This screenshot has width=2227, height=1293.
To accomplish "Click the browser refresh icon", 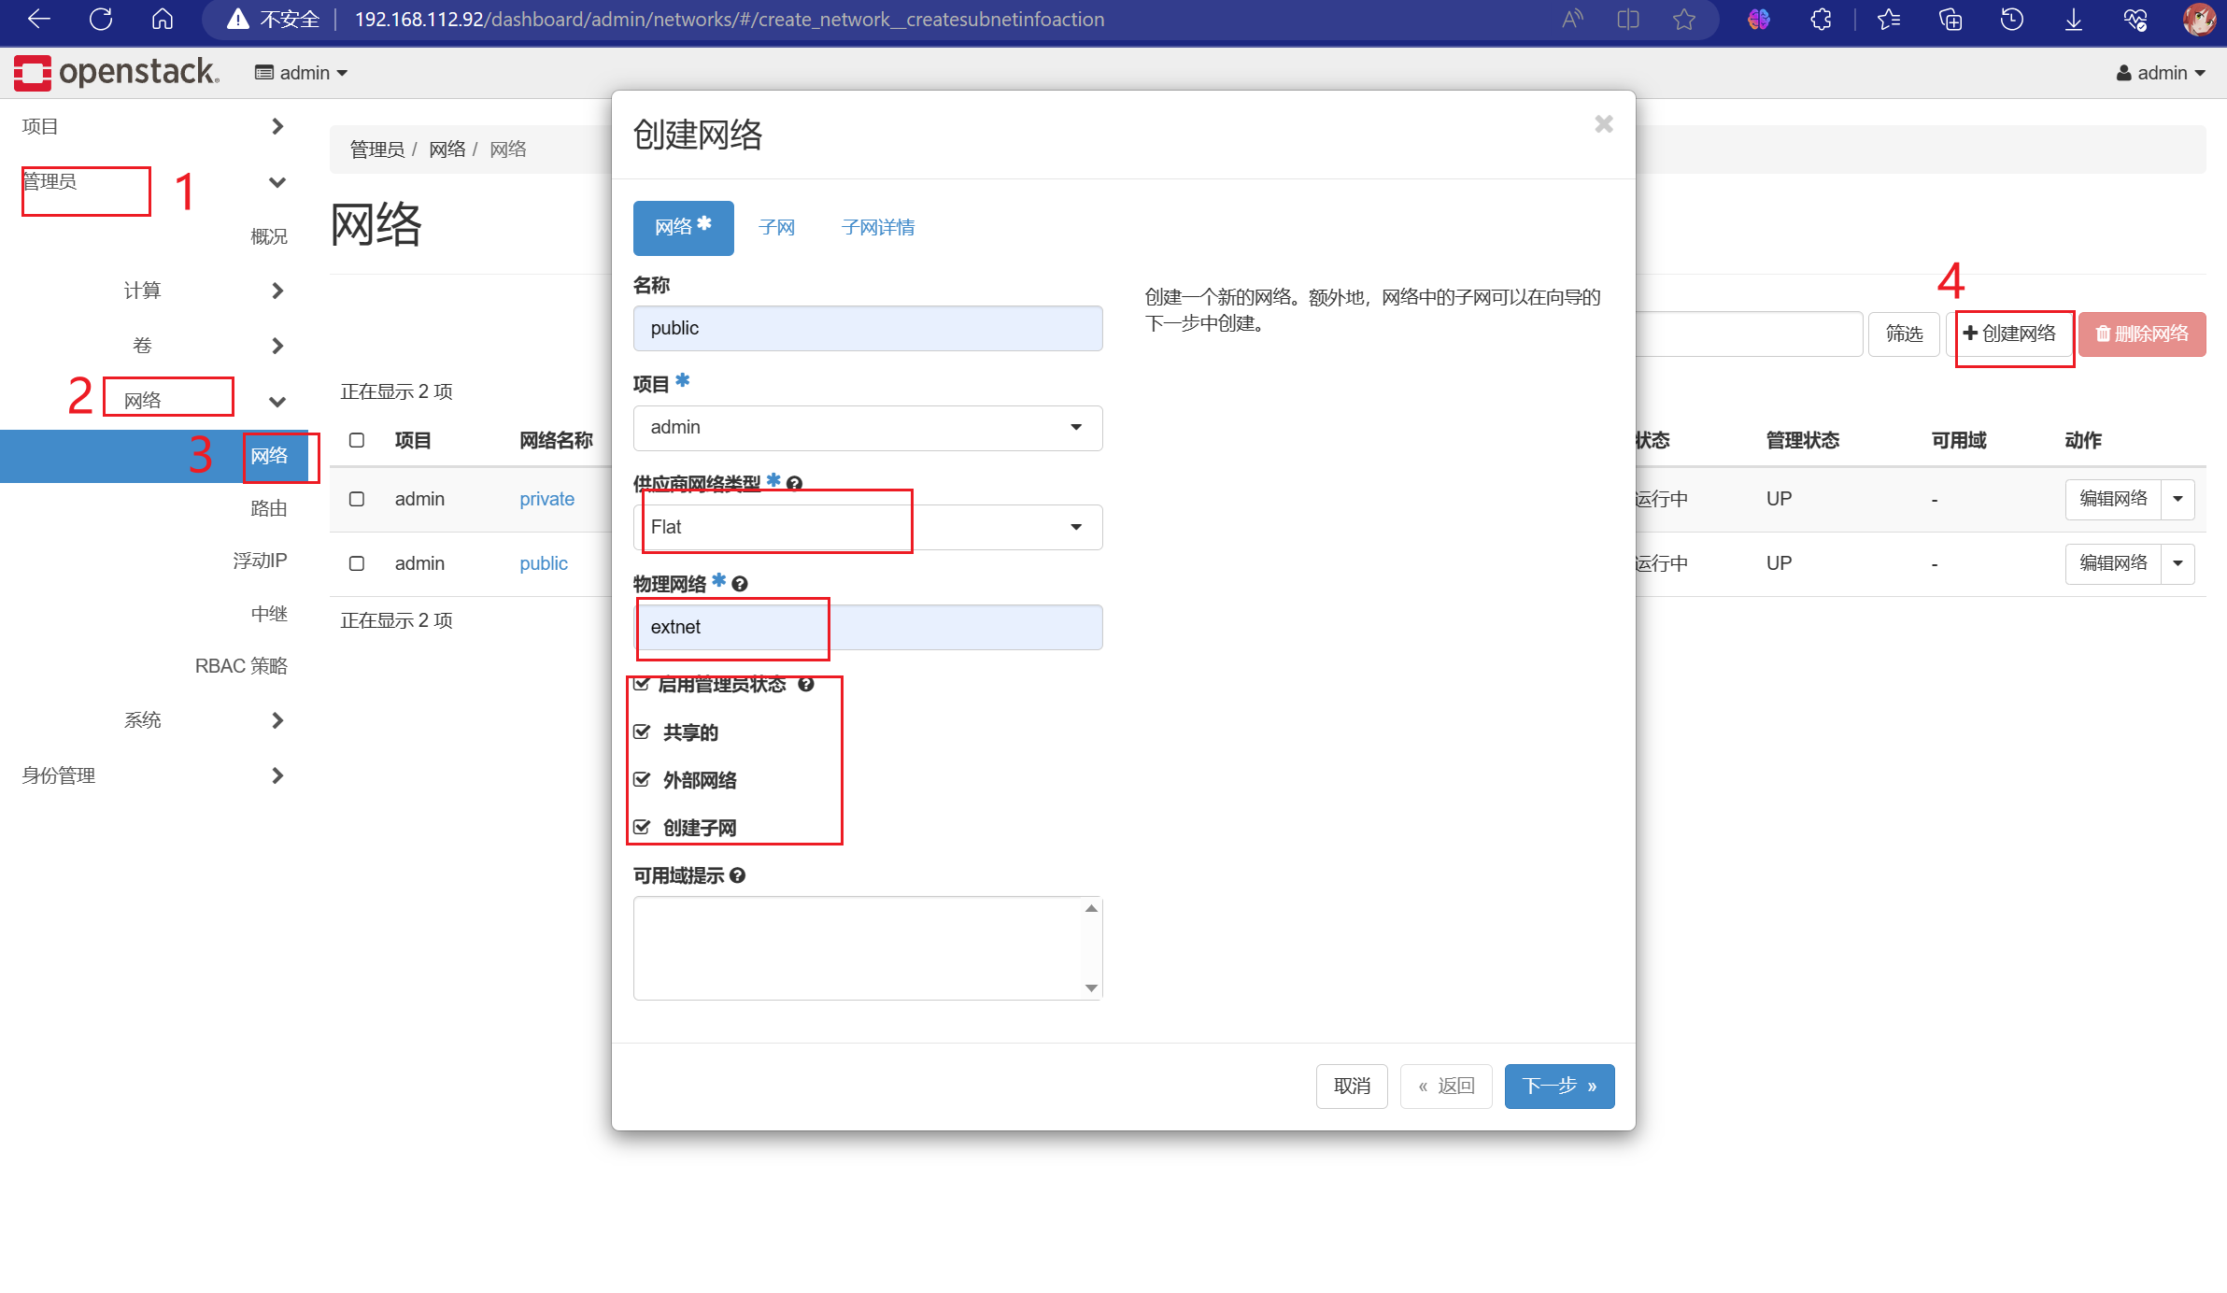I will (101, 19).
